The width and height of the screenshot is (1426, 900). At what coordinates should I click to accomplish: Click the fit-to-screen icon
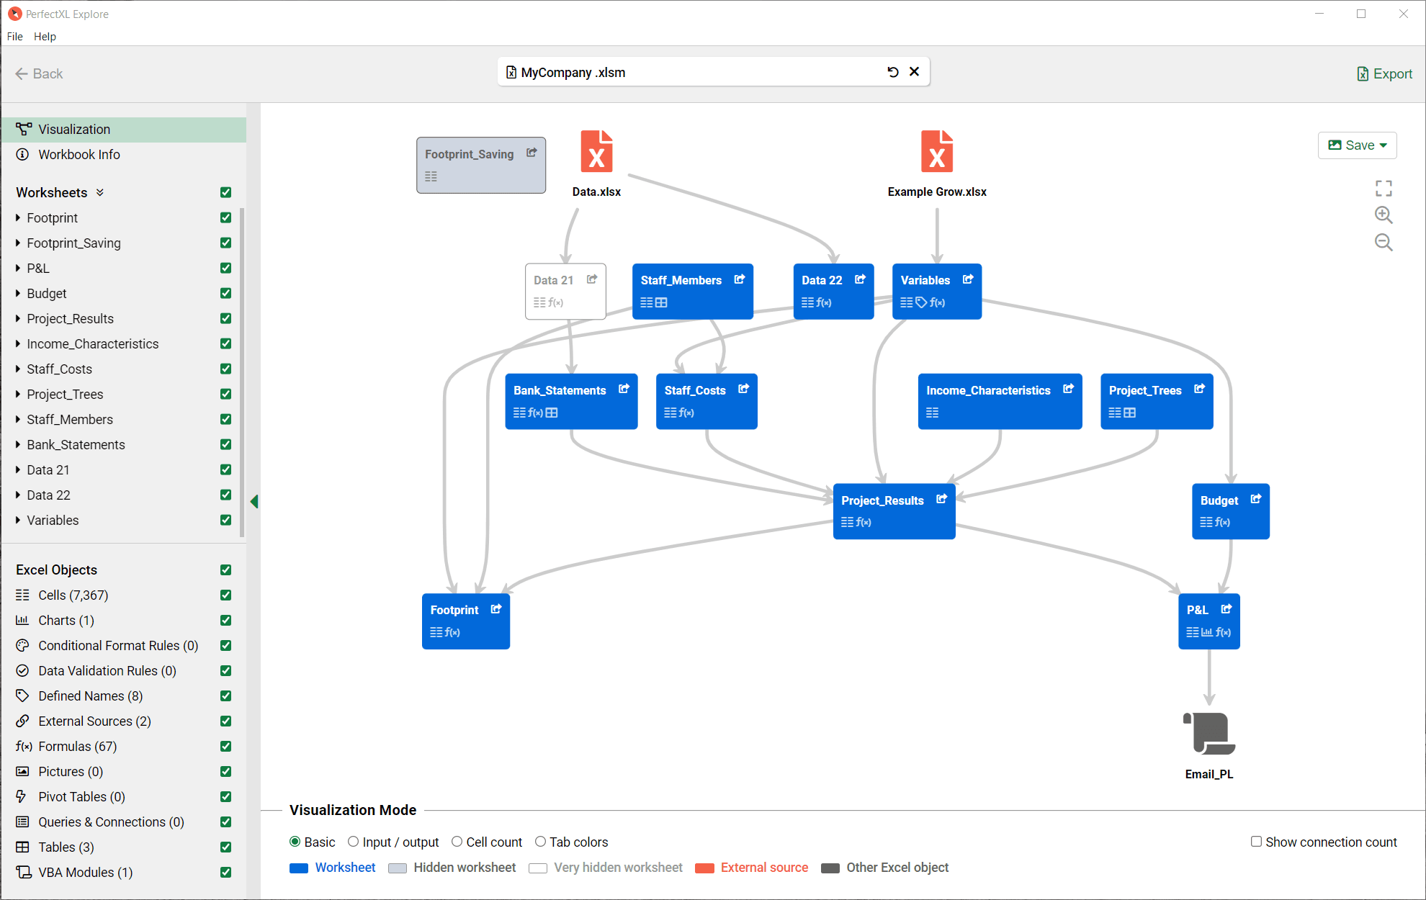[1384, 189]
